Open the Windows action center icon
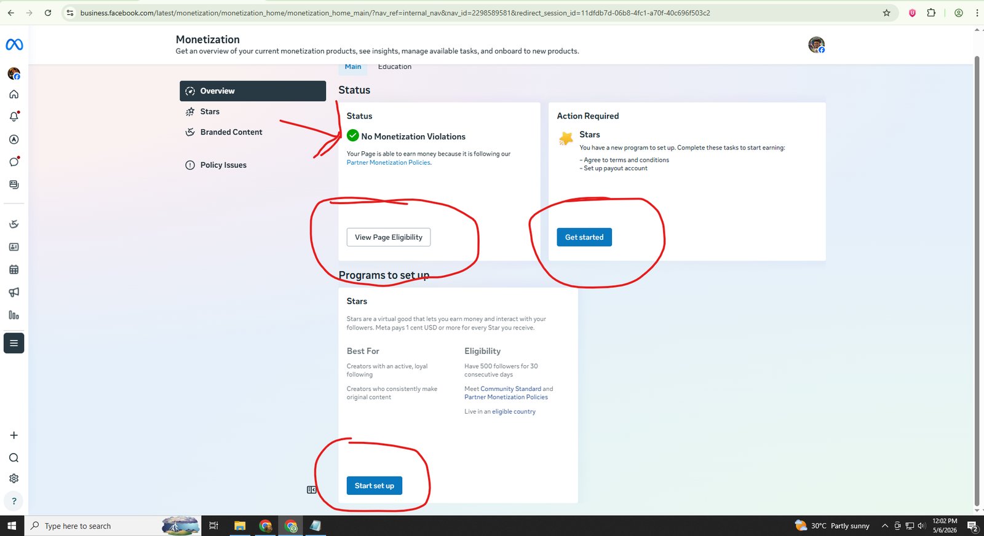Screen dimensions: 984x536 click(972, 526)
